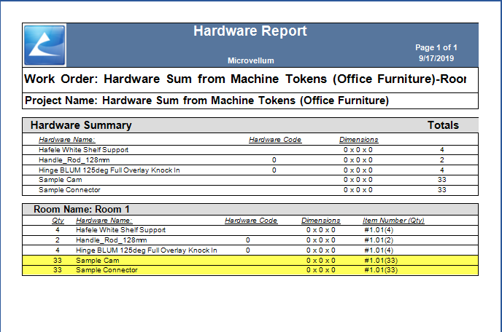This screenshot has width=502, height=332.
Task: Click #1.01(33) in Sample Connector row
Action: point(381,270)
